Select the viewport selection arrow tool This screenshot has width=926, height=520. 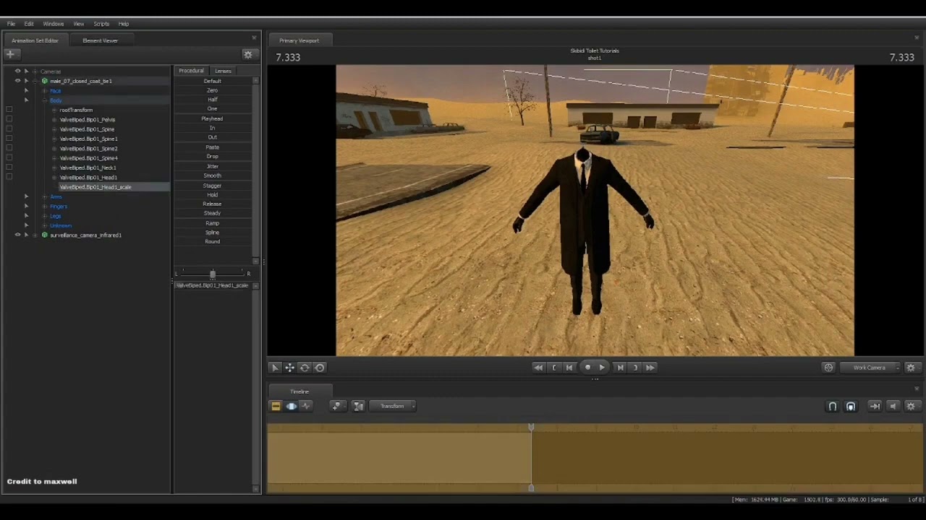point(275,368)
